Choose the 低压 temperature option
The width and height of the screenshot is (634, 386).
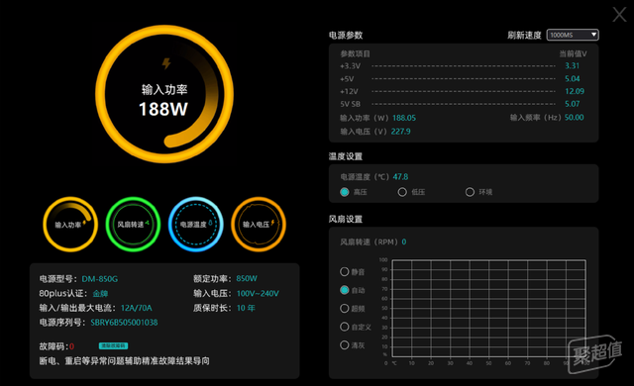click(x=402, y=192)
